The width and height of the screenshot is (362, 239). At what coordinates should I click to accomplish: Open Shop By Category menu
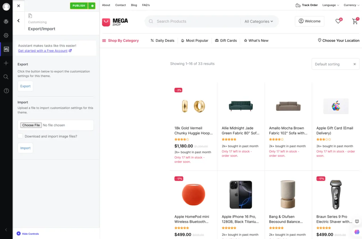tap(120, 40)
